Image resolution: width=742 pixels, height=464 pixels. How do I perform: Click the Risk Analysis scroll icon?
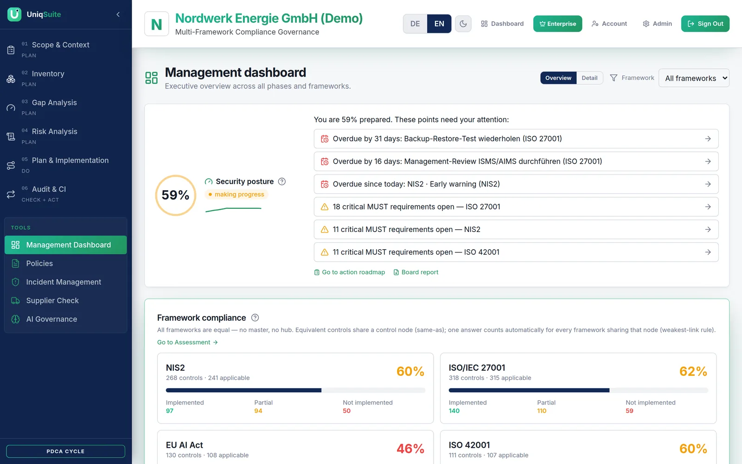point(11,136)
